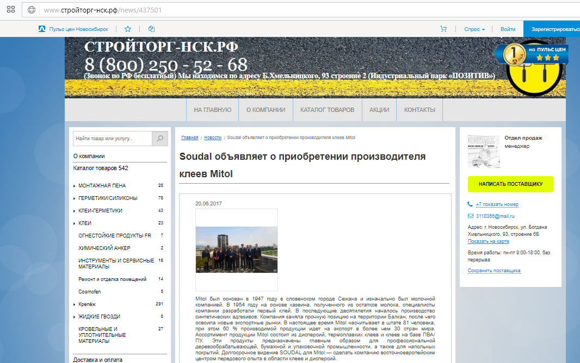
Task: Open the shopping cart icon
Action: [x=443, y=29]
